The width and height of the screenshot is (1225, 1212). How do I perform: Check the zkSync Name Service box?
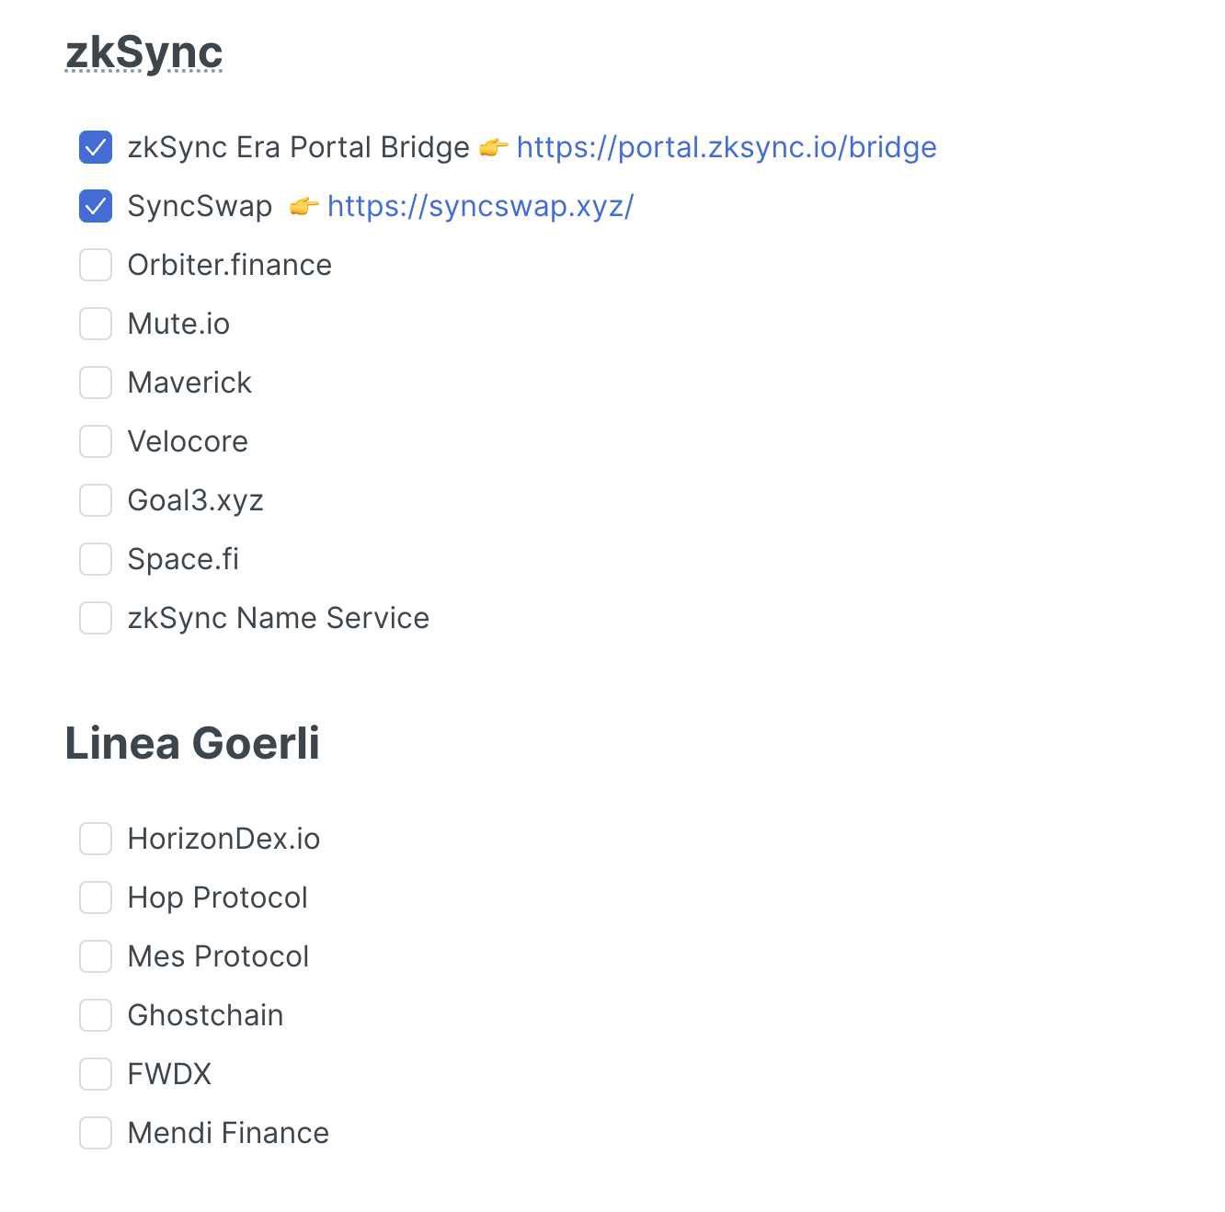[96, 618]
